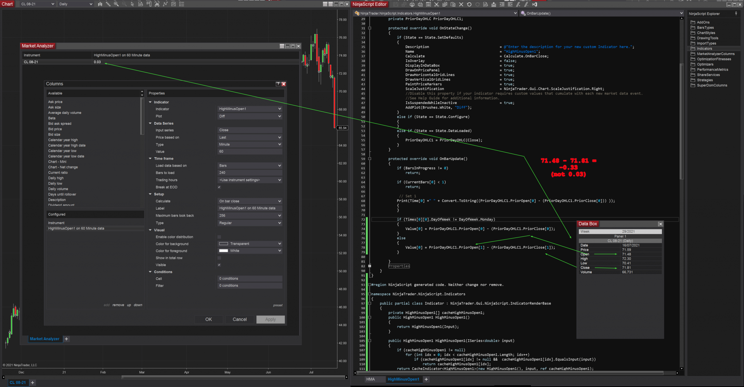The image size is (744, 387).
Task: Click the Bars to load field showing 240
Action: tap(250, 173)
